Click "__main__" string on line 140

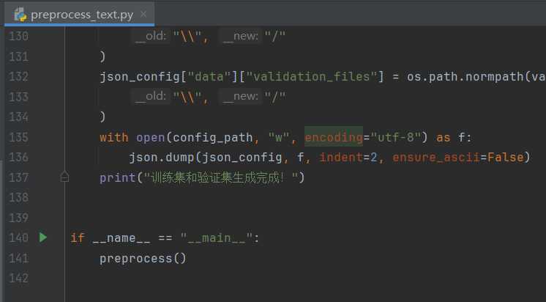pos(216,238)
